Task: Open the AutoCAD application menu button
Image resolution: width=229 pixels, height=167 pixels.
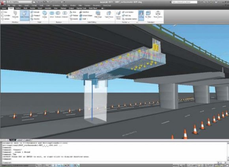Action: (x=3, y=3)
